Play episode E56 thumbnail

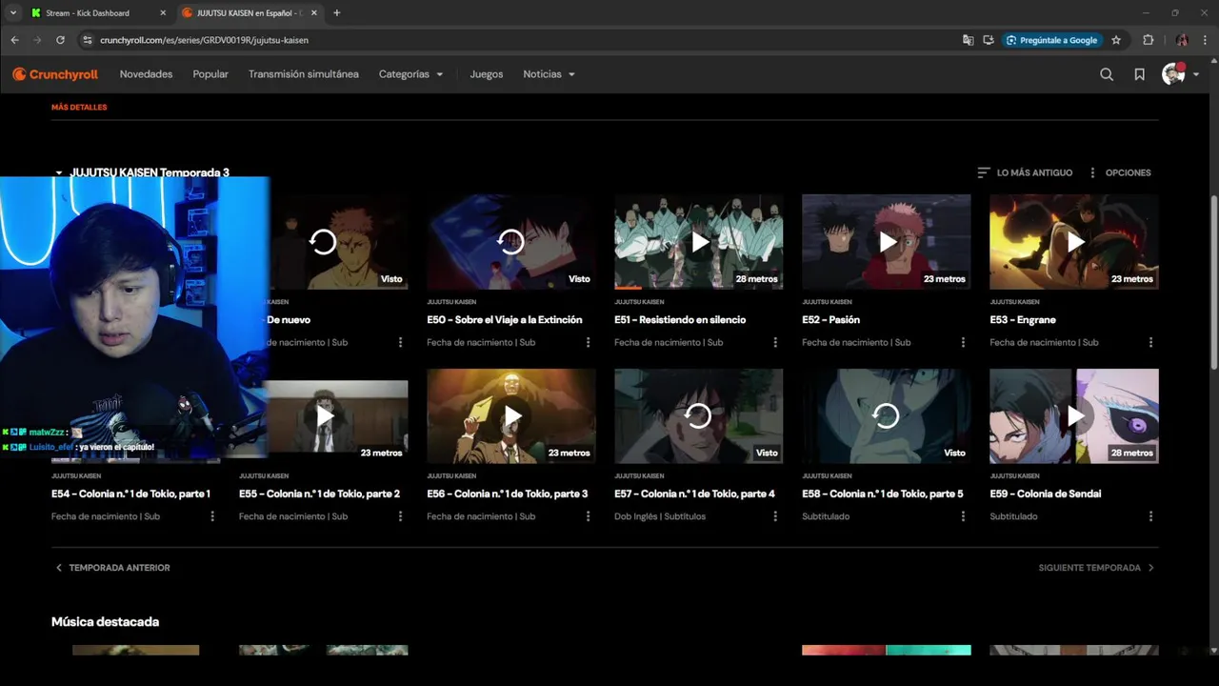(511, 416)
